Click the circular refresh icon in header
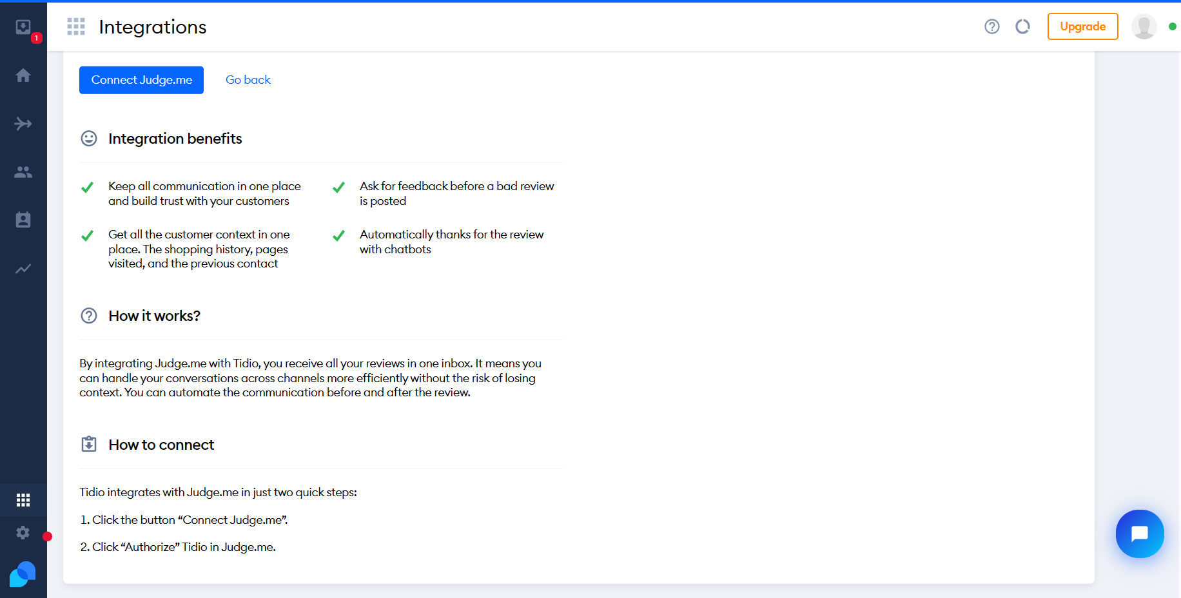Screen dimensions: 1181x598 tap(1022, 26)
